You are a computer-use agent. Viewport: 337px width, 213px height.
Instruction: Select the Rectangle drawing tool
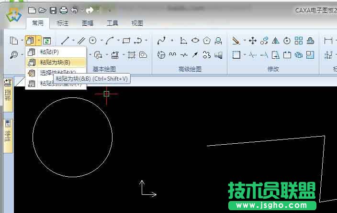pos(126,40)
